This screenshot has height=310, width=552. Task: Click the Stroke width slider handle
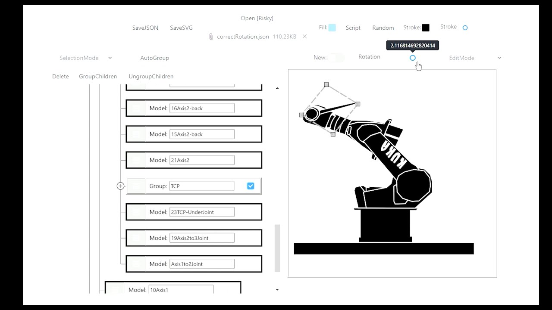[x=465, y=28]
